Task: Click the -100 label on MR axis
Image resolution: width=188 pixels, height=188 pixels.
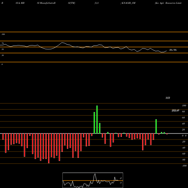Action: tap(184, 166)
